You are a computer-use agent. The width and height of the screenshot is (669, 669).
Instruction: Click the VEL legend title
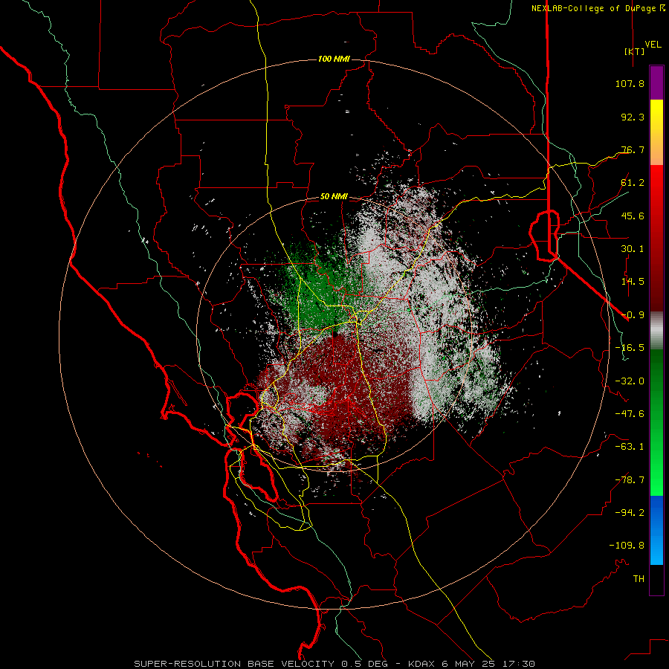(x=653, y=44)
